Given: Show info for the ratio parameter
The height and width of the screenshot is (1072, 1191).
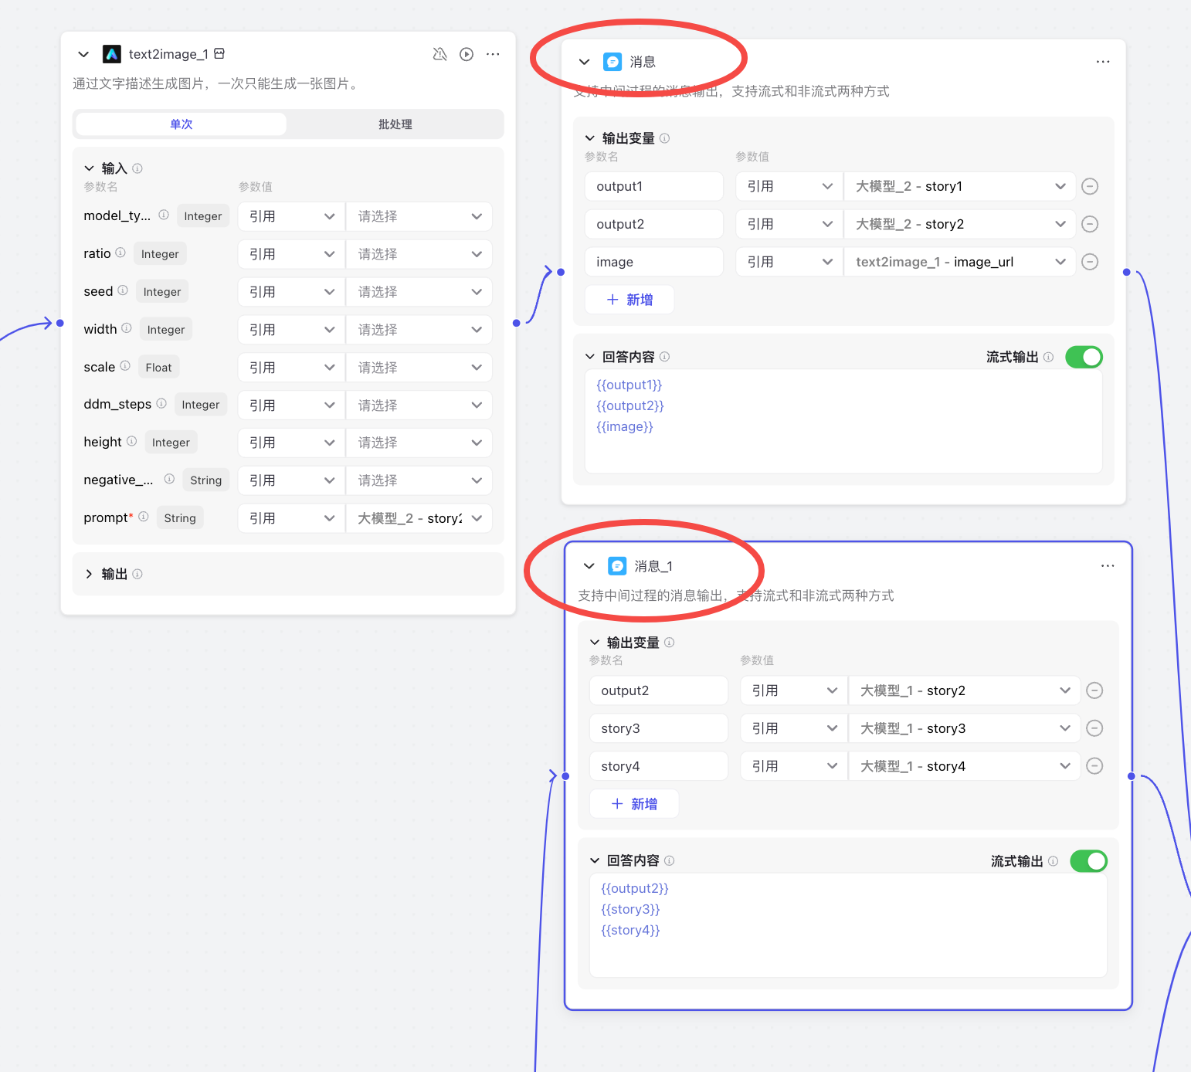Looking at the screenshot, I should click(x=120, y=253).
